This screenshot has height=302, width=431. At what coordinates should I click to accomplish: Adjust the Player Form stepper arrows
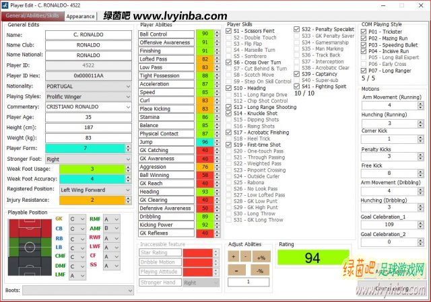tap(128, 148)
